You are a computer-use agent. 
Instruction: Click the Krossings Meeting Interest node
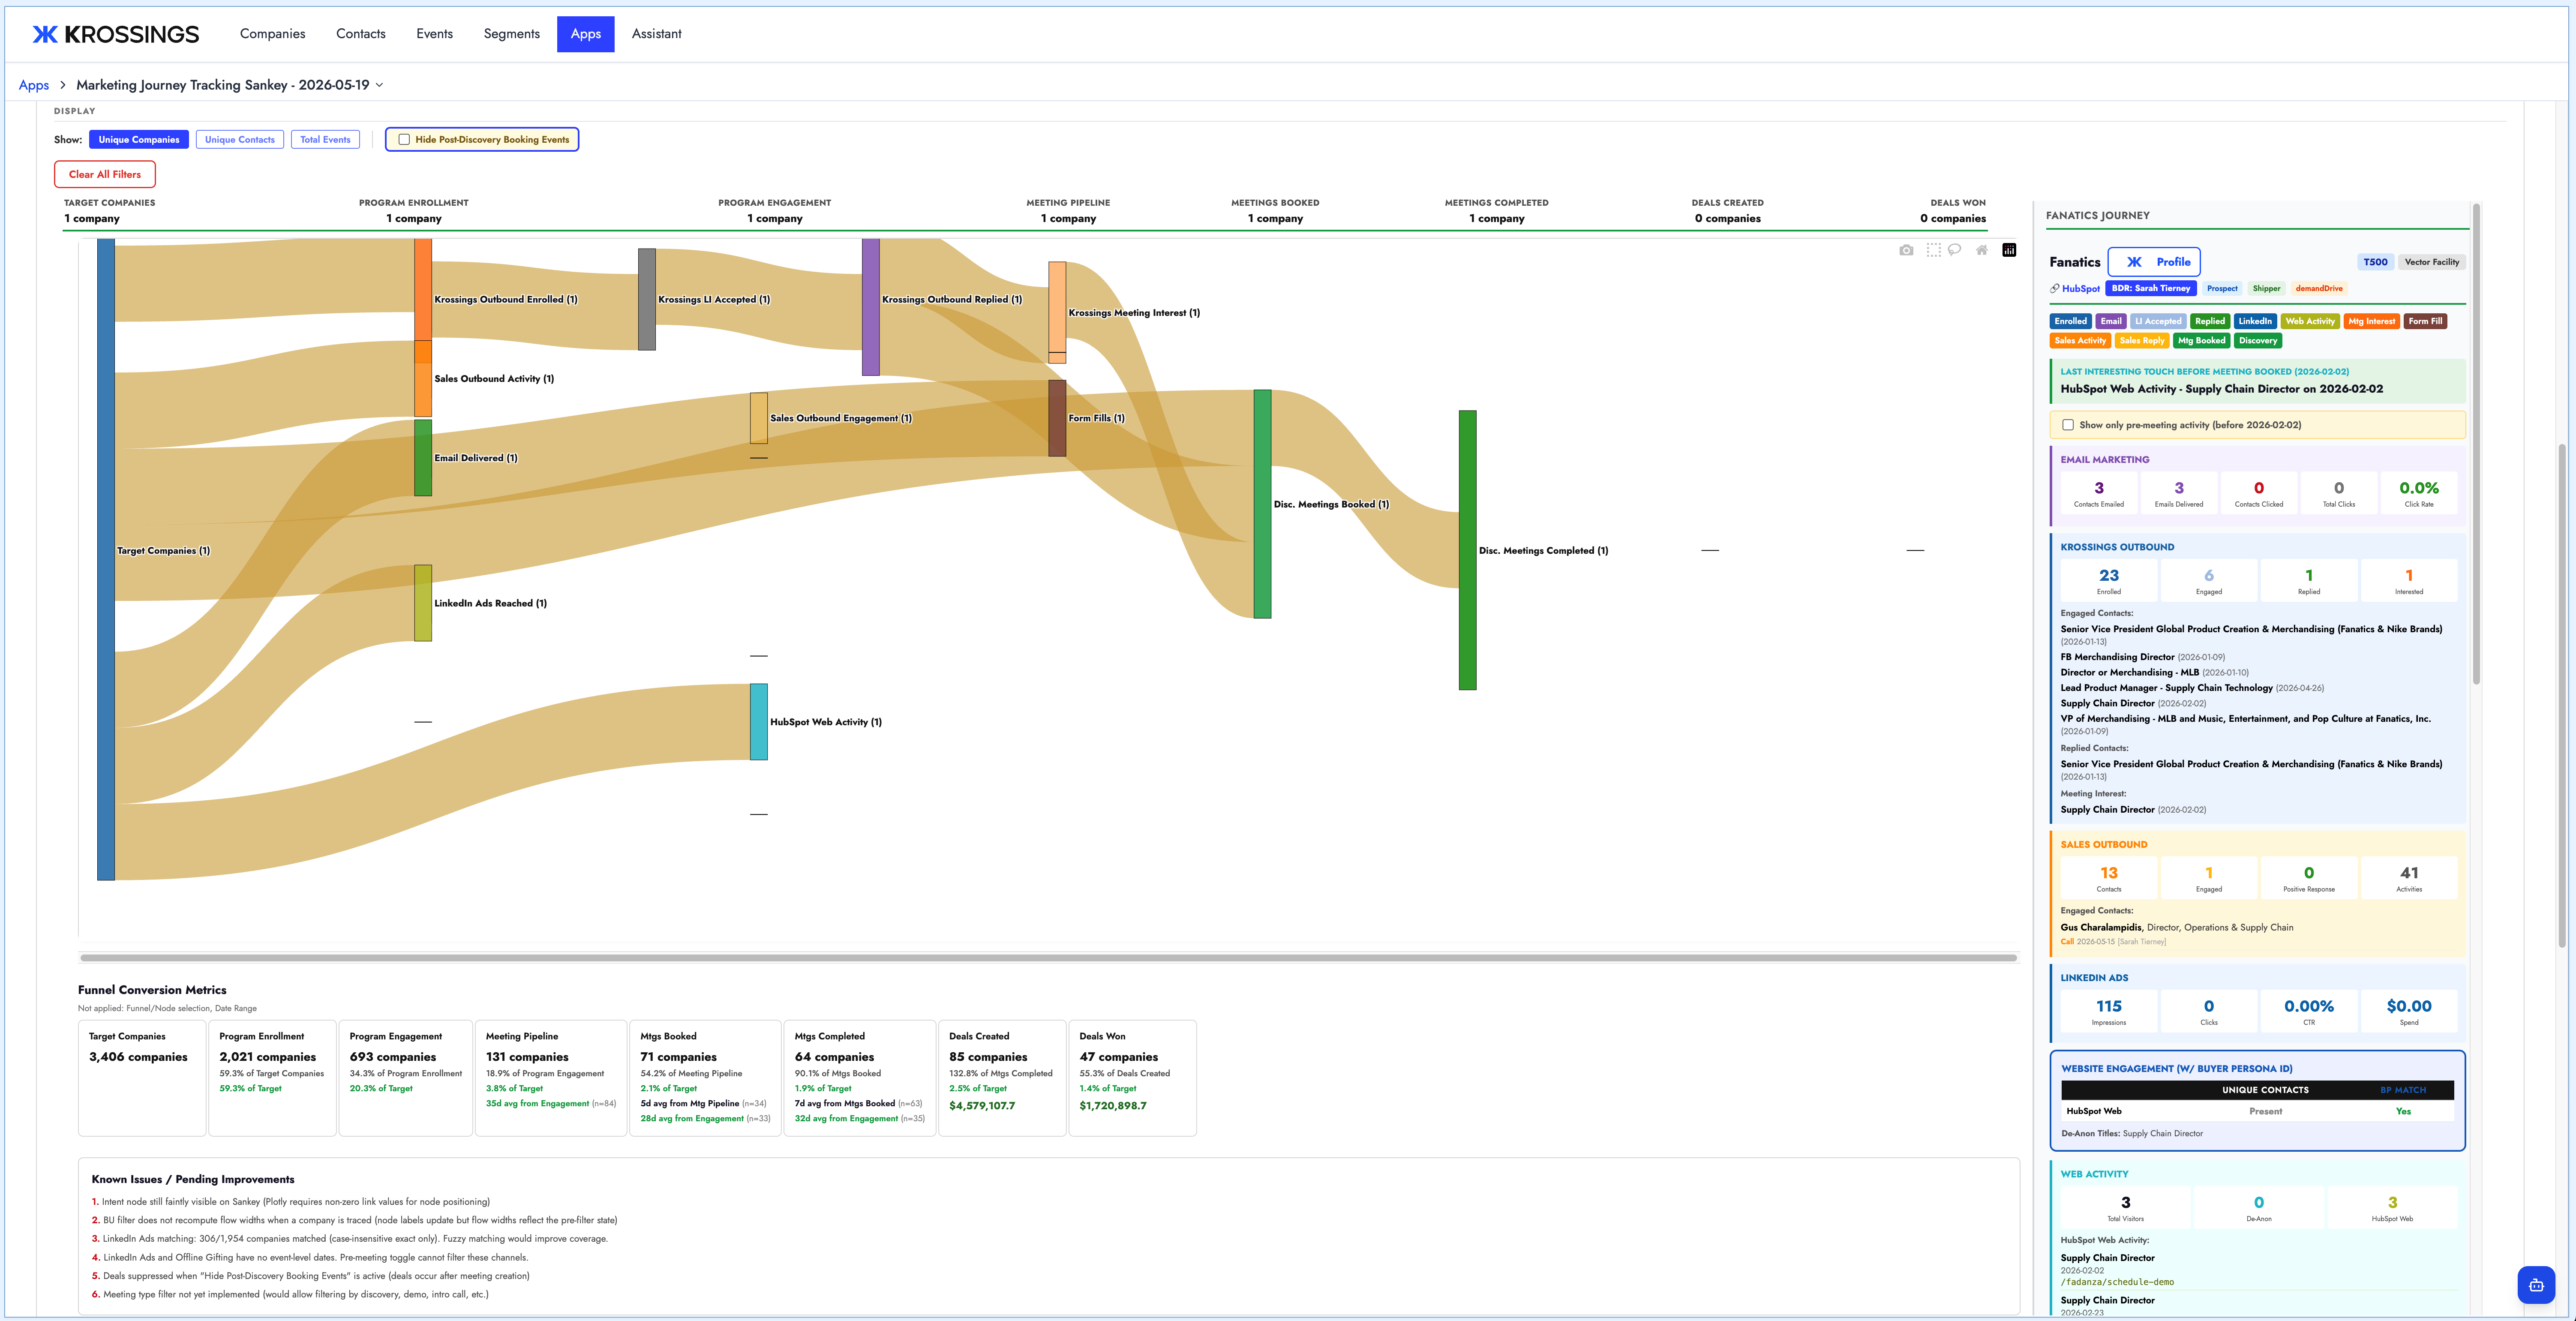pyautogui.click(x=1057, y=312)
